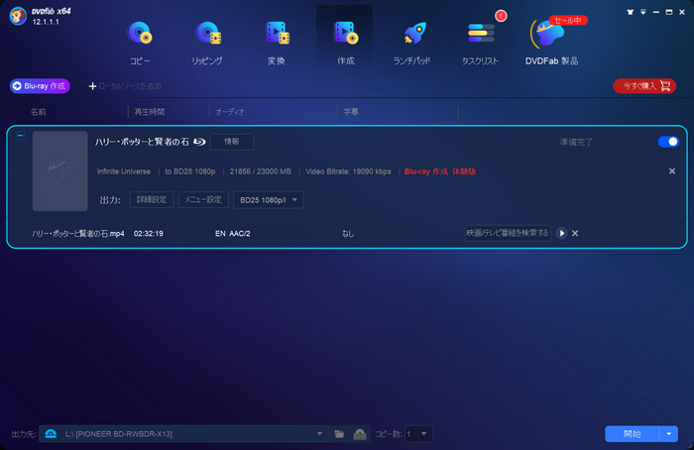The width and height of the screenshot is (694, 450).
Task: Click duration 02:32:19
Action: tap(149, 234)
